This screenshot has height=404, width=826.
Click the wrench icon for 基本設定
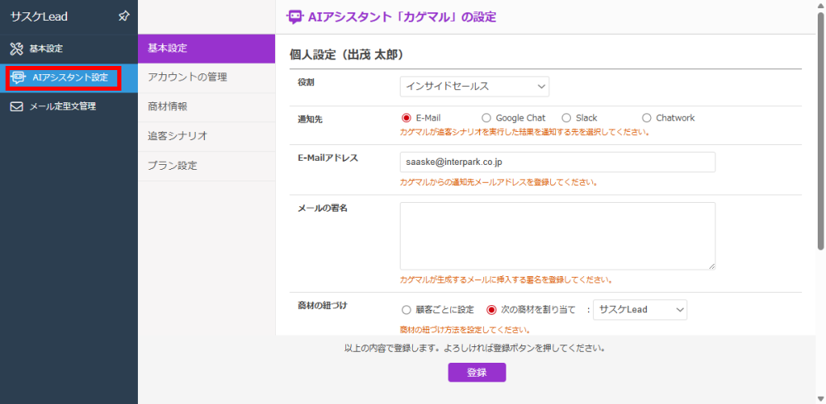coord(17,49)
